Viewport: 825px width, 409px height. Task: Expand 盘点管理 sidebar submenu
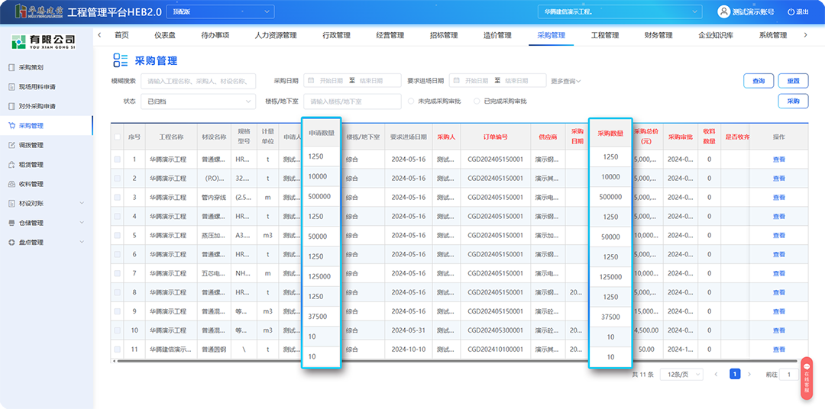point(82,243)
